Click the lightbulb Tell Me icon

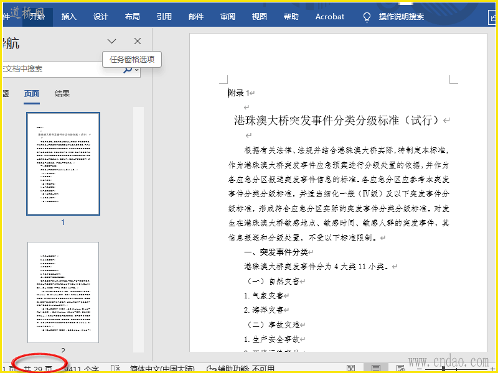[x=367, y=17]
